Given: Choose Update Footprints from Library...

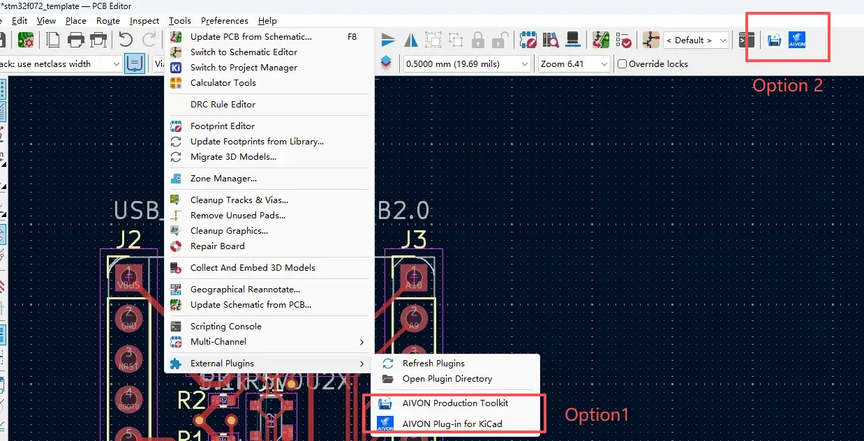Looking at the screenshot, I should (x=270, y=142).
